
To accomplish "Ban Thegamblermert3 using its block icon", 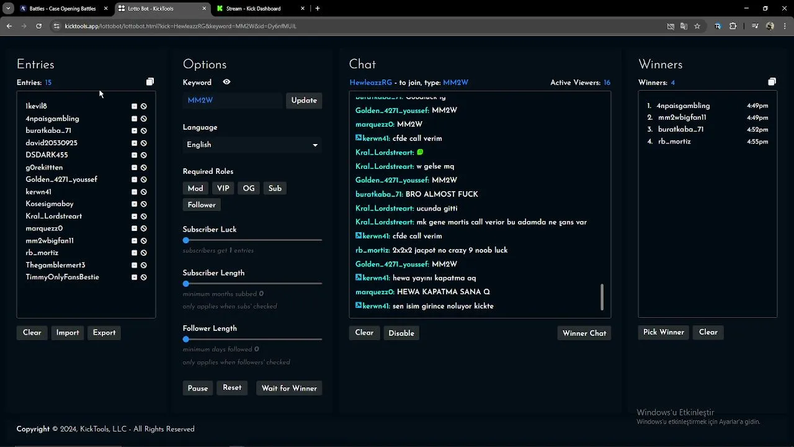I will point(143,265).
